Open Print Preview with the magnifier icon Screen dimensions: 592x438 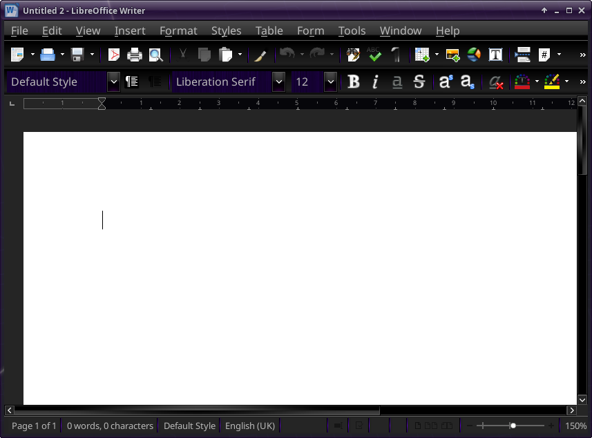point(155,55)
